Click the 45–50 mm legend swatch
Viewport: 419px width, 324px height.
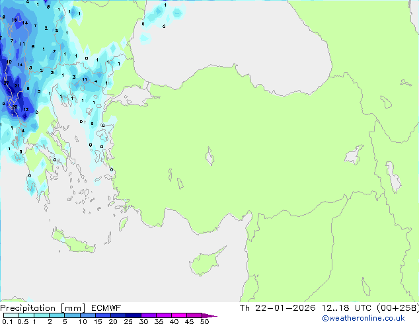point(194,315)
